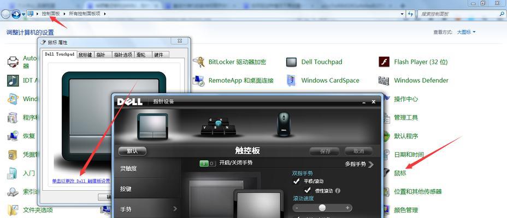Viewport: 507px width, 218px height.
Task: Click the info icon beside 惯性滚动
Action: [x=338, y=191]
